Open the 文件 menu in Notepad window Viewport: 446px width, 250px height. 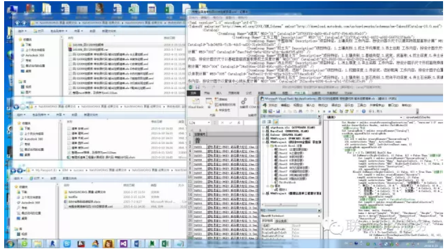point(193,18)
